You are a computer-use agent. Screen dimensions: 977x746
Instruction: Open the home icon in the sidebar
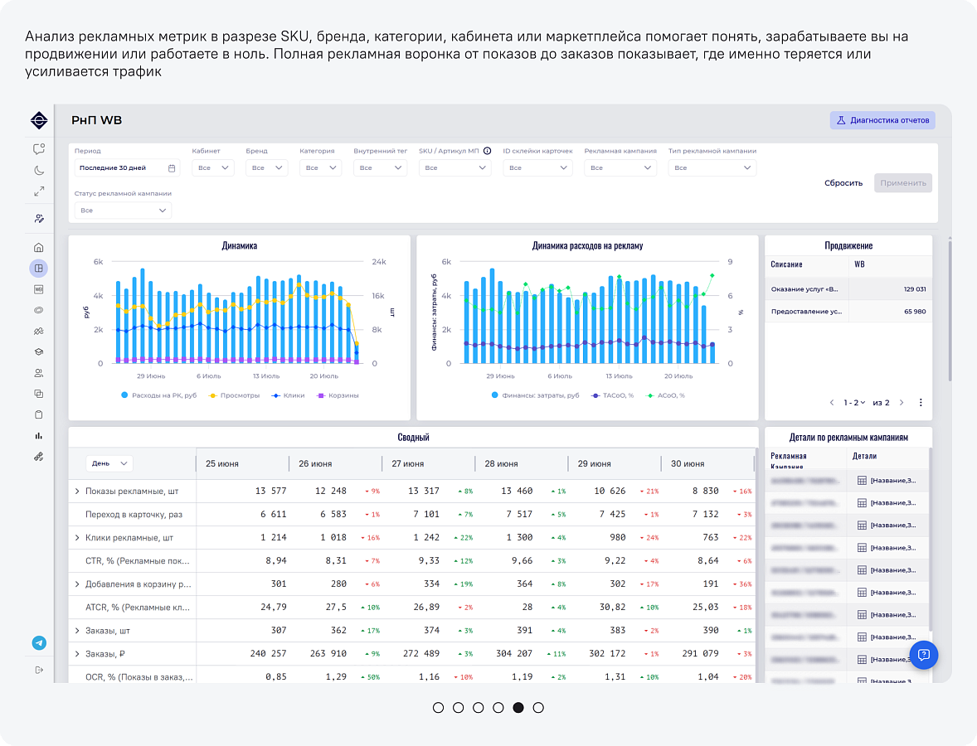pos(39,247)
